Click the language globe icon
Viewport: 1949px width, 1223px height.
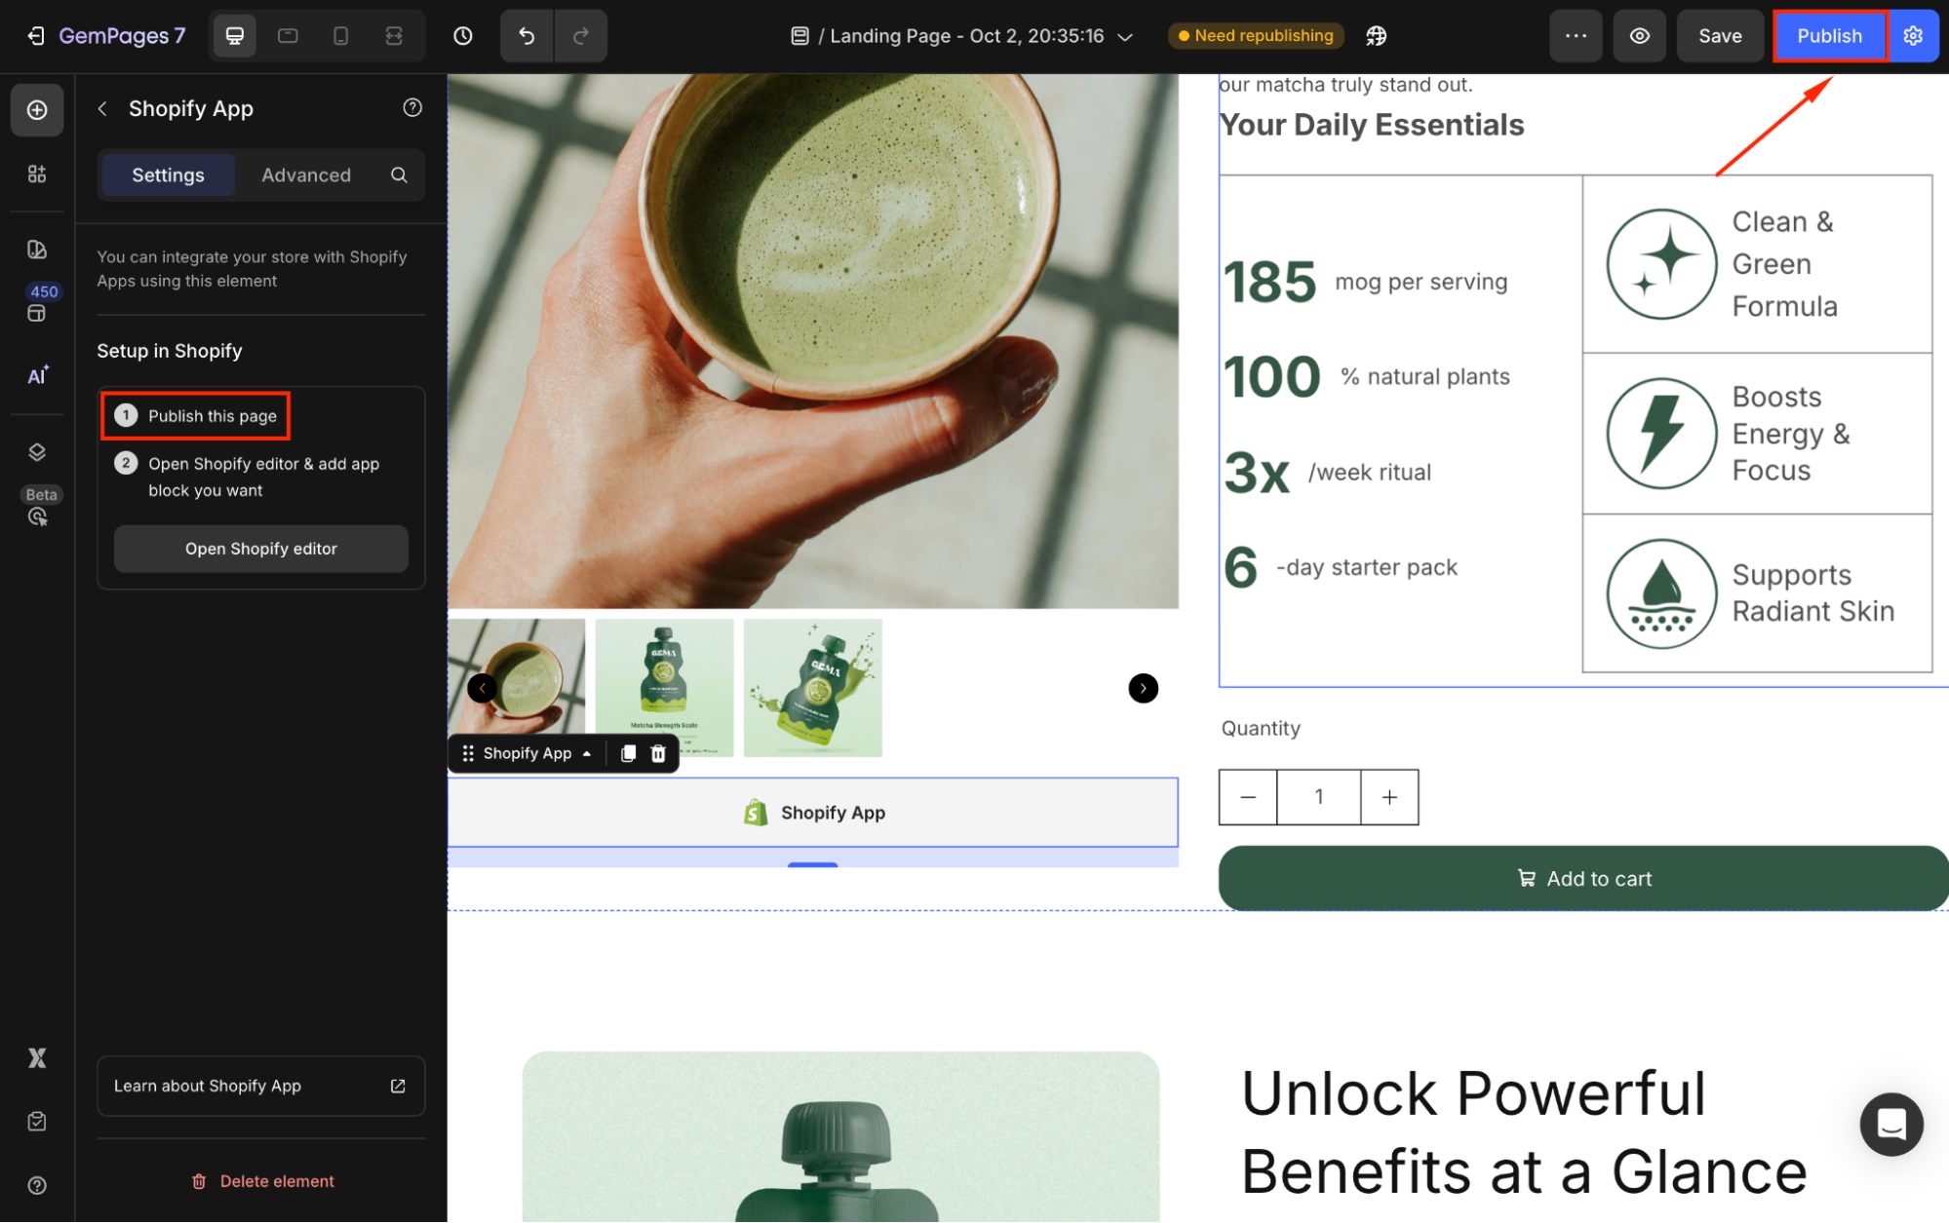click(1376, 36)
